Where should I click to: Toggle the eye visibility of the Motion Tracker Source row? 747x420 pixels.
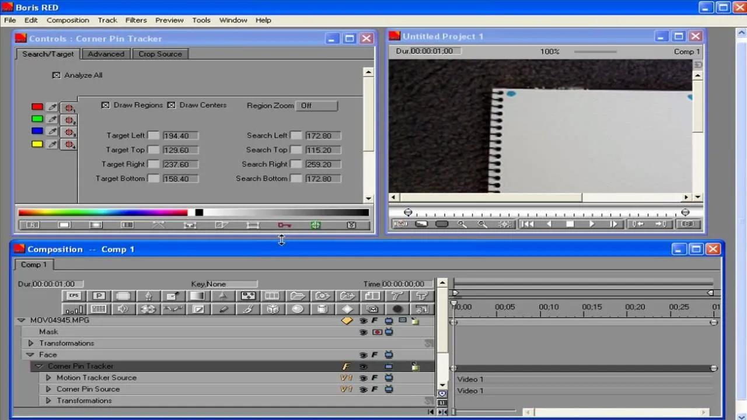(363, 378)
